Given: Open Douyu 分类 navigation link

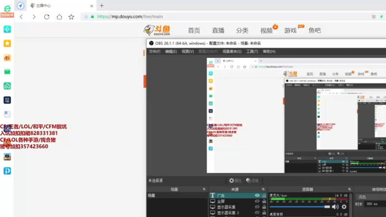Looking at the screenshot, I should coord(242,30).
